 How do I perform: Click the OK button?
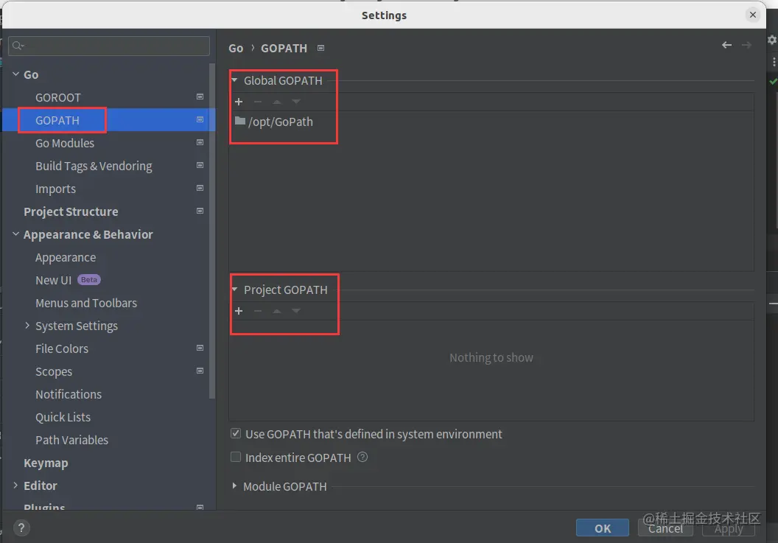point(603,528)
